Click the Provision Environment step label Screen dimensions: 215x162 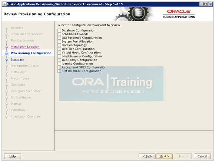[x=27, y=34]
